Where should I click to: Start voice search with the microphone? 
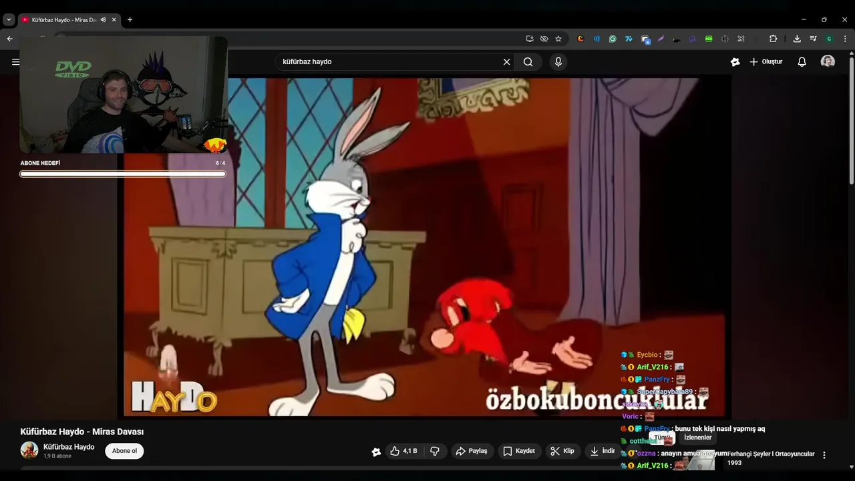click(x=558, y=62)
